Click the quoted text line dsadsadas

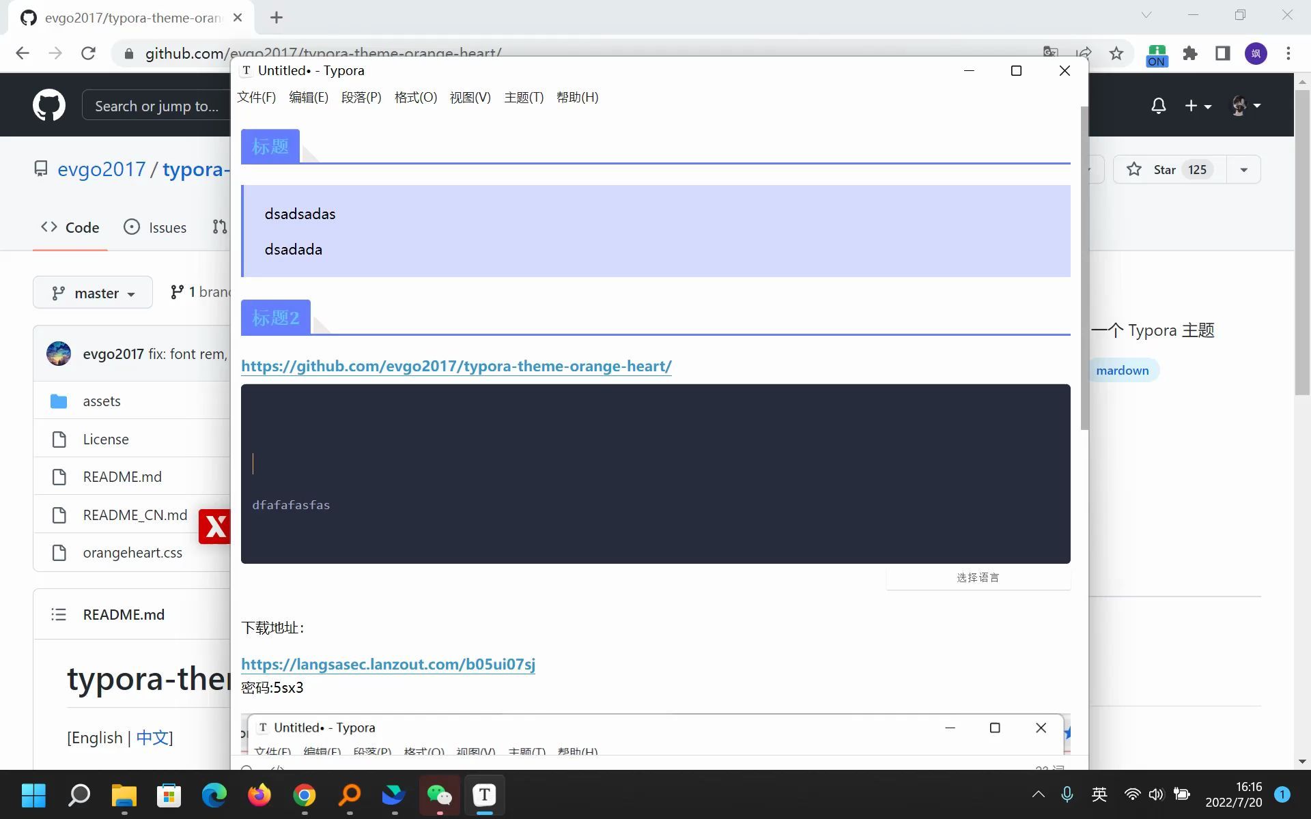300,214
